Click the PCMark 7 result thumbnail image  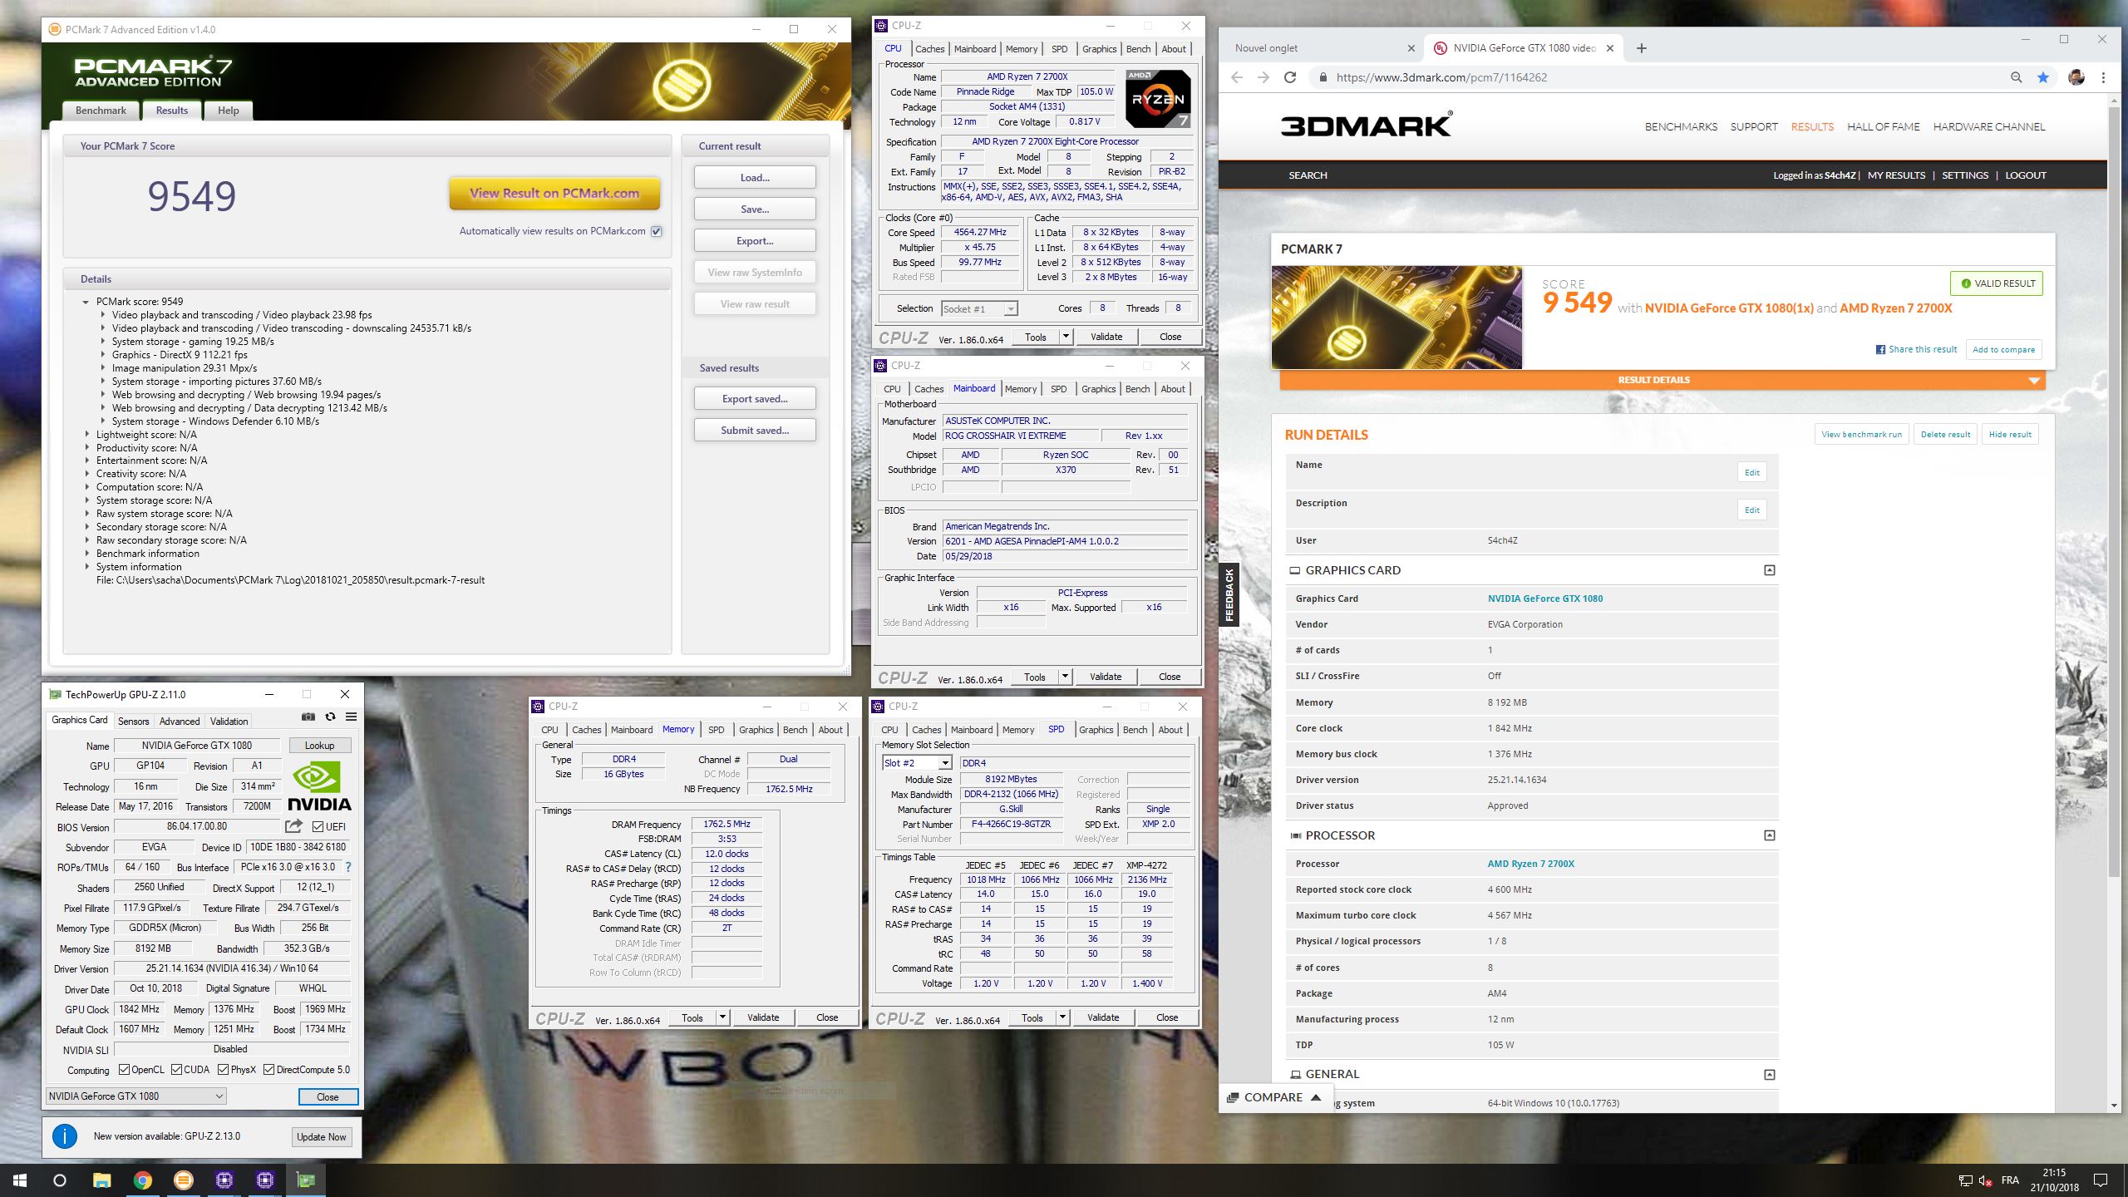(1396, 318)
